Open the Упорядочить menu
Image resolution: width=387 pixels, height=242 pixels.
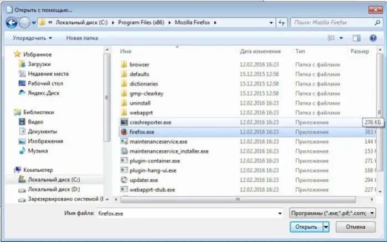(x=32, y=38)
